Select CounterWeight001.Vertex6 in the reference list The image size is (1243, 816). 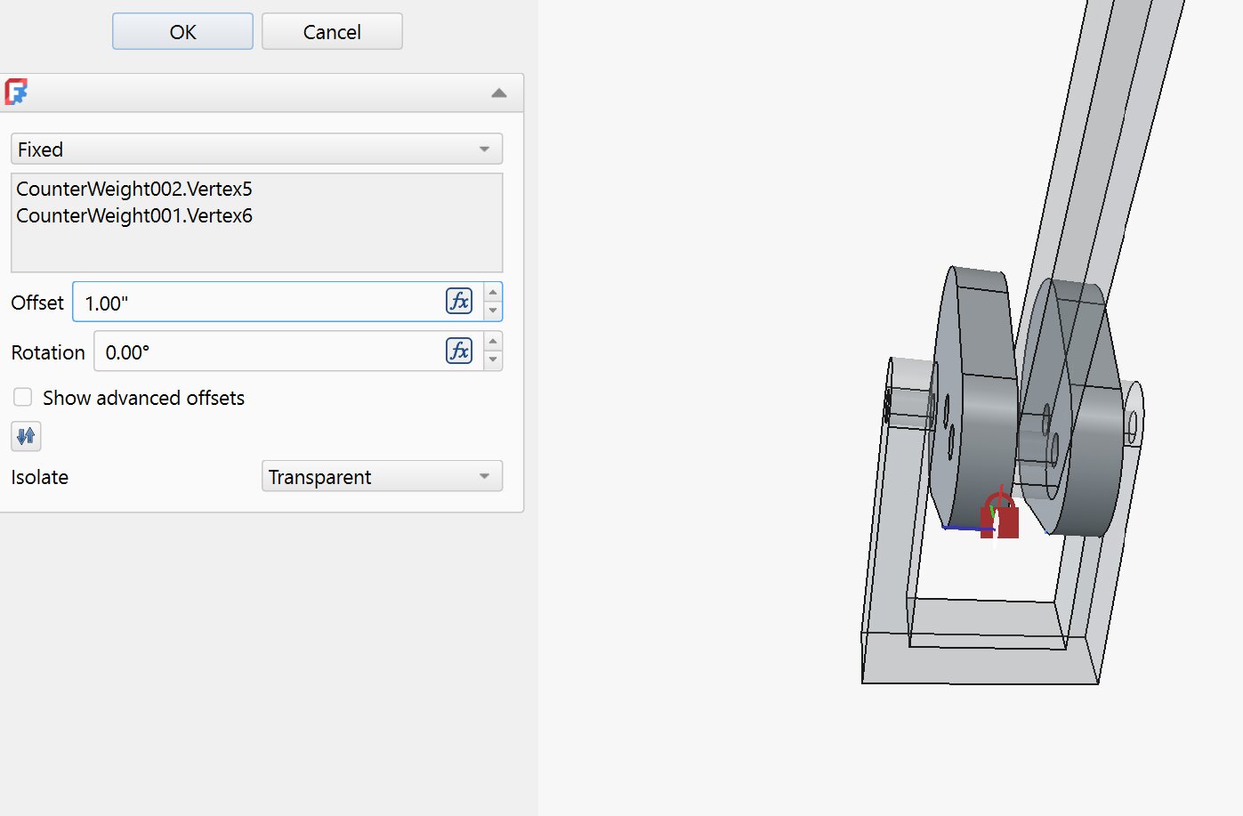point(134,215)
